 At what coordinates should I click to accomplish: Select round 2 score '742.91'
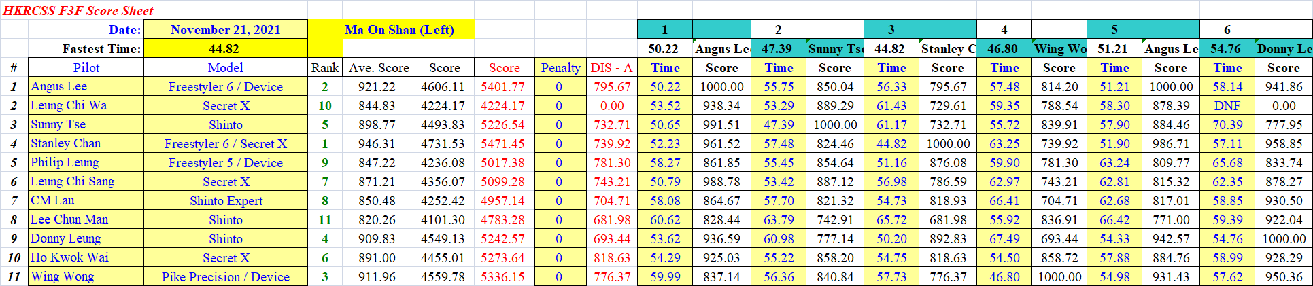(x=834, y=219)
